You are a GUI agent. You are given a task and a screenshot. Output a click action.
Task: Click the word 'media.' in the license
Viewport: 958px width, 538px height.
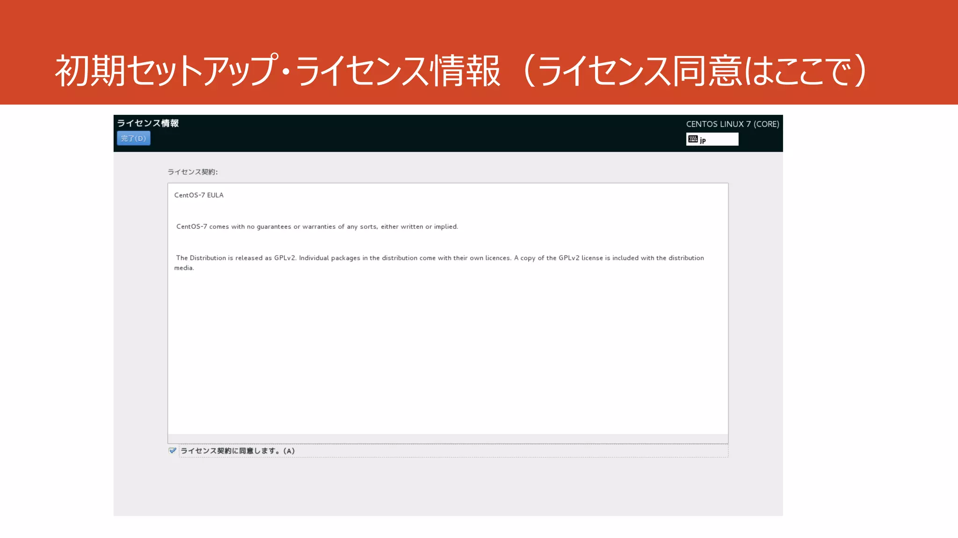184,268
